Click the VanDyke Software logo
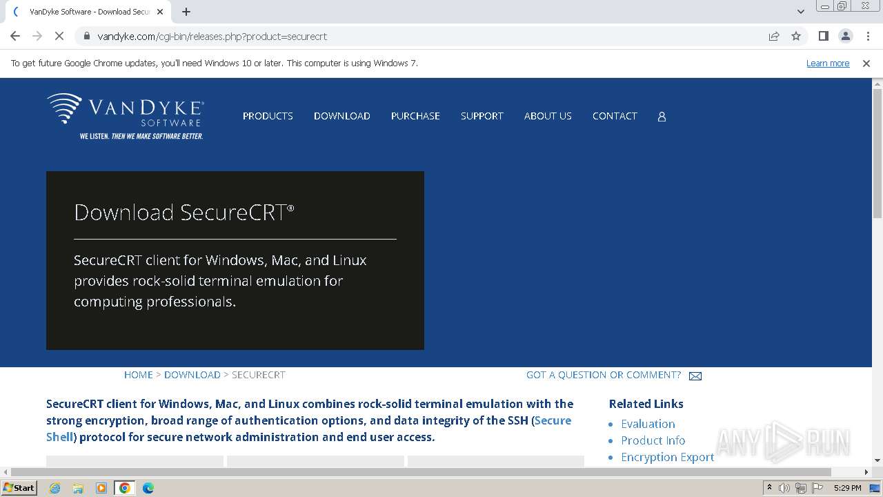 pos(126,116)
